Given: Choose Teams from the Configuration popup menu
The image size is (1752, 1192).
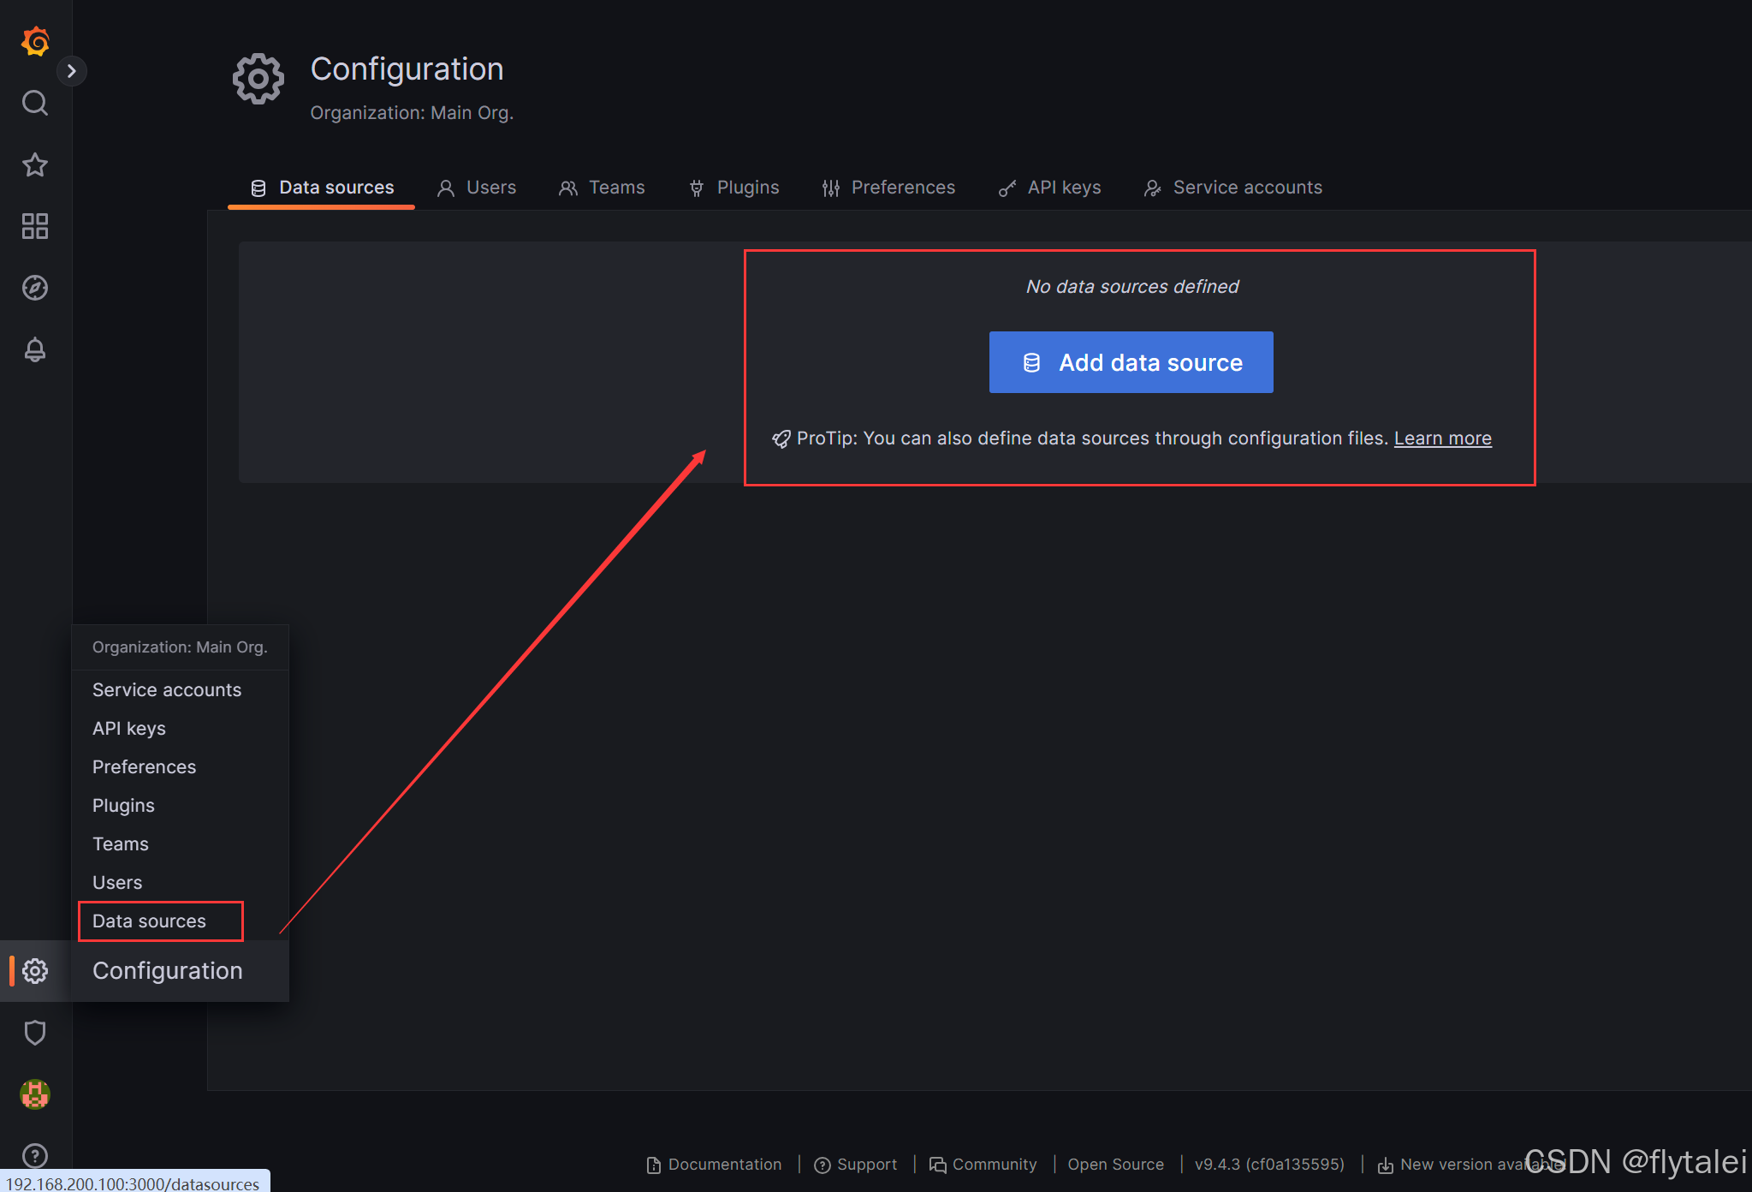Looking at the screenshot, I should point(121,844).
